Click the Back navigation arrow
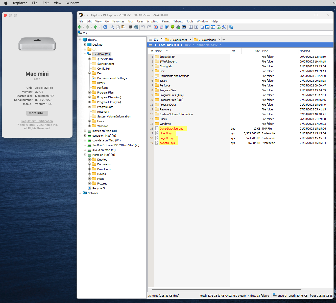 80,27
